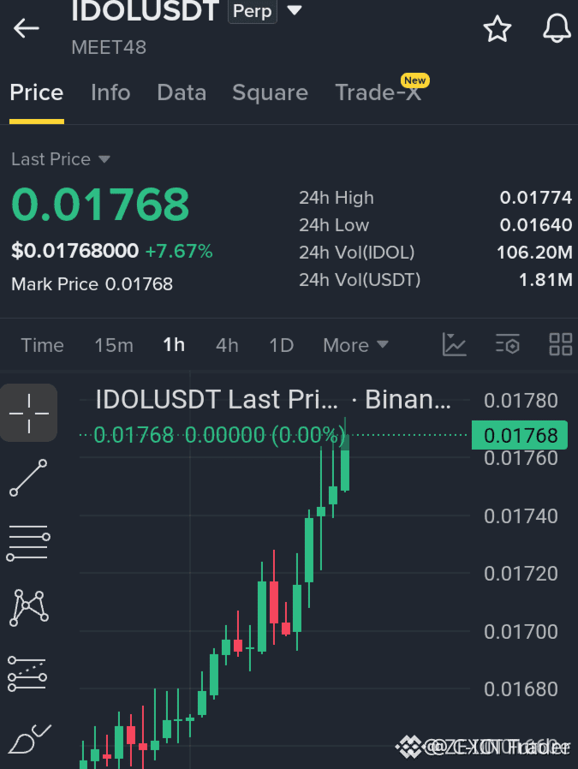
Task: Click the green 0.01768 price axis label
Action: [x=520, y=435]
